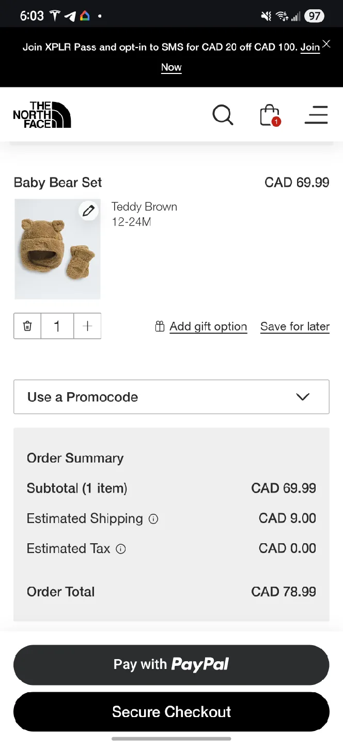343x745 pixels.
Task: Open the search icon
Action: [x=223, y=115]
